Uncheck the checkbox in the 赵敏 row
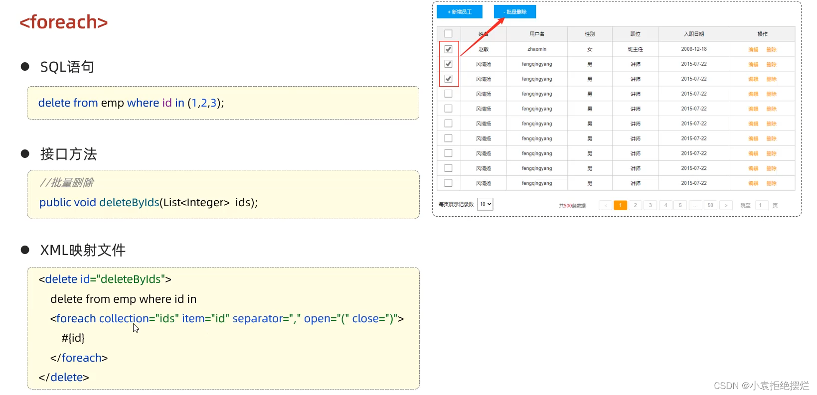The width and height of the screenshot is (817, 395). pos(448,49)
